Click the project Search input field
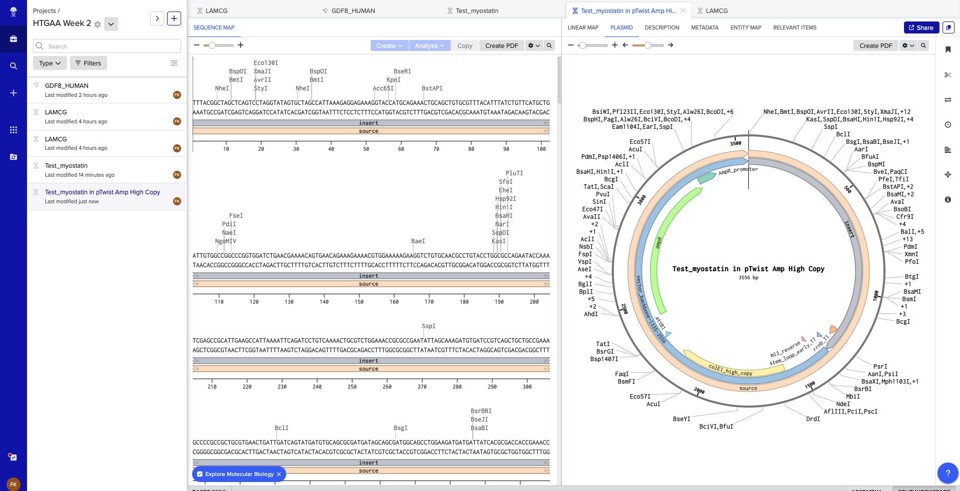The image size is (960, 491). click(107, 46)
